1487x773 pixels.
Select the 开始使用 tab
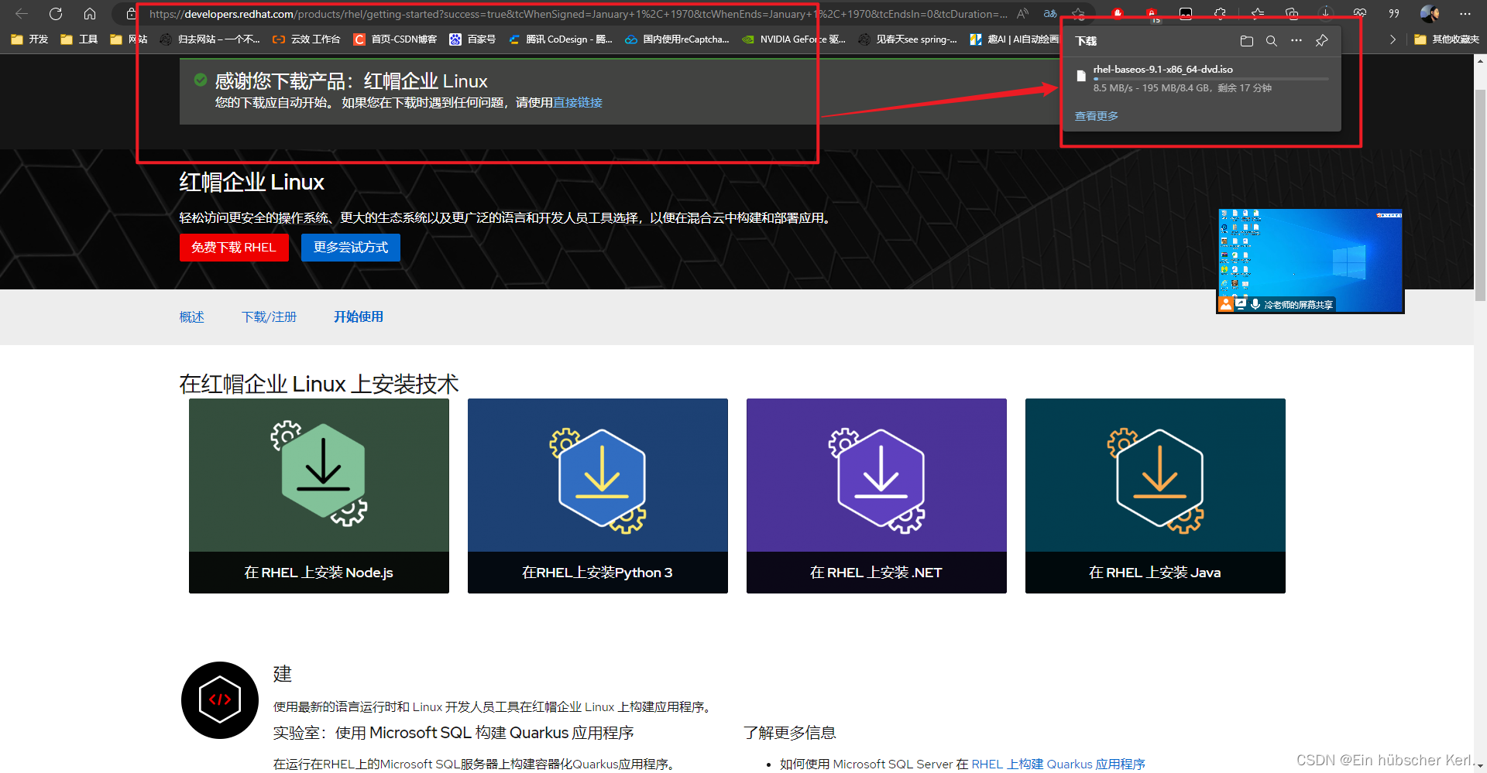pos(359,317)
